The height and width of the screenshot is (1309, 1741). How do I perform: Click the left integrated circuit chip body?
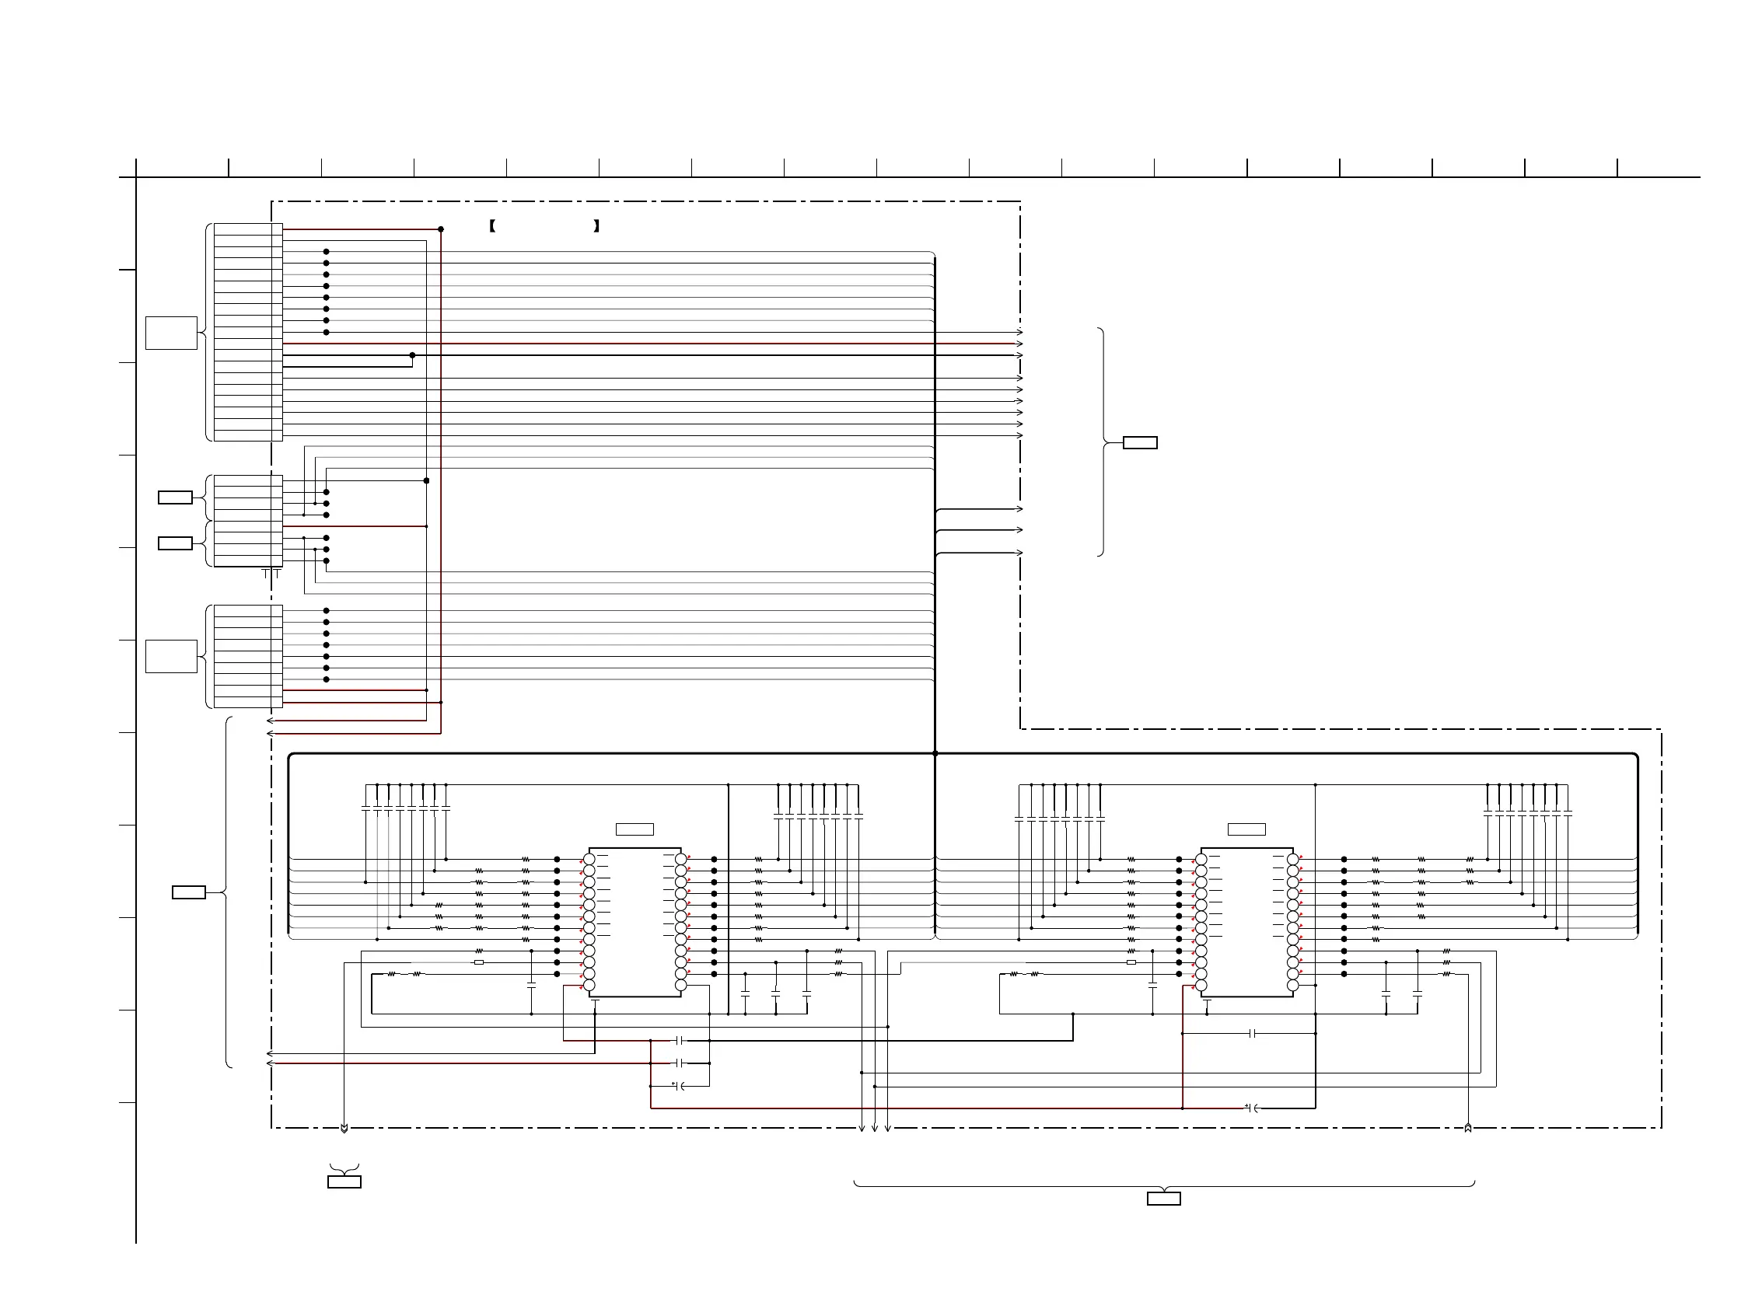[x=635, y=922]
